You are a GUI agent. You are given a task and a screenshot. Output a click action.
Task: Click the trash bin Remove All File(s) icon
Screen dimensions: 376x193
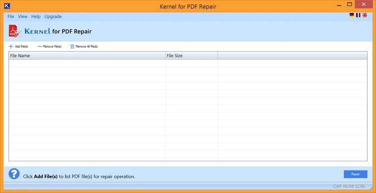tap(72, 47)
